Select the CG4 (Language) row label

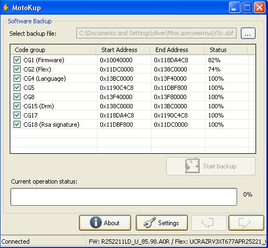pyautogui.click(x=44, y=79)
